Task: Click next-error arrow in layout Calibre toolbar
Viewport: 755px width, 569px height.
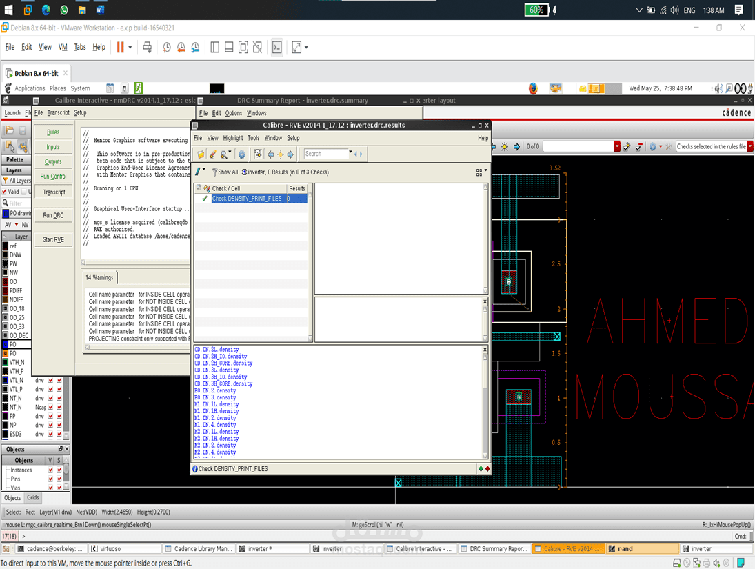Action: click(516, 146)
